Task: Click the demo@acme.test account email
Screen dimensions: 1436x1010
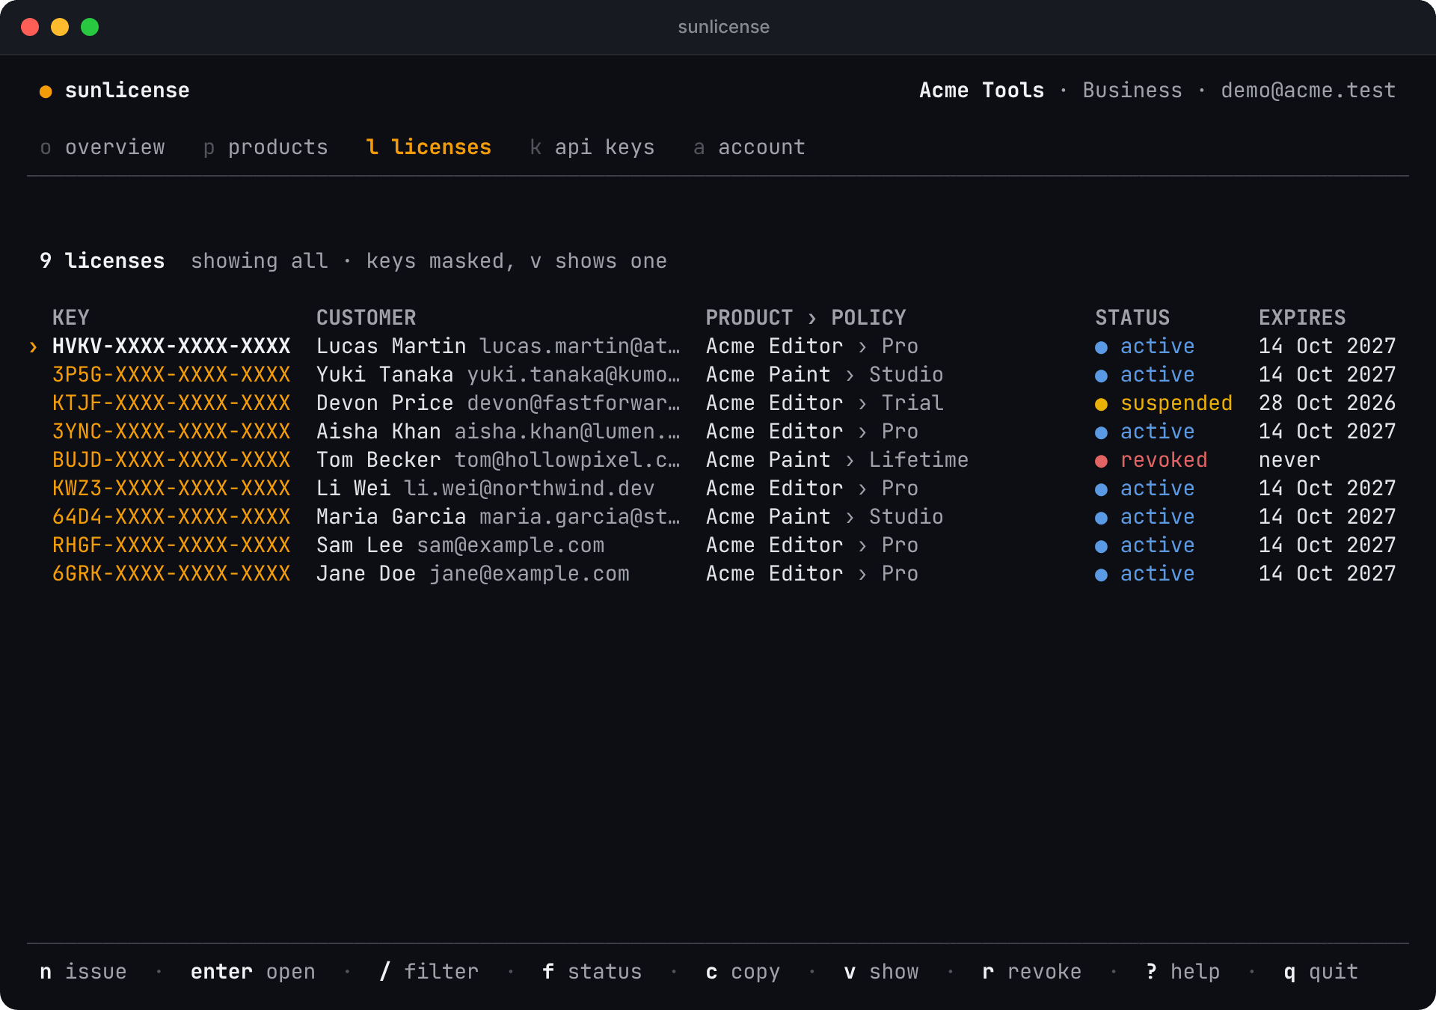Action: (1308, 91)
